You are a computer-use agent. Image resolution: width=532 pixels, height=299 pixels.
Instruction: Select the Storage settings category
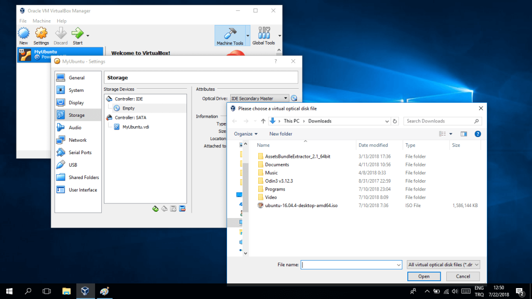tap(78, 115)
